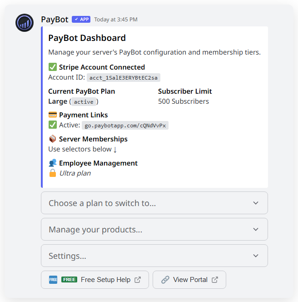Click the Stripe account ID code

tap(124, 78)
